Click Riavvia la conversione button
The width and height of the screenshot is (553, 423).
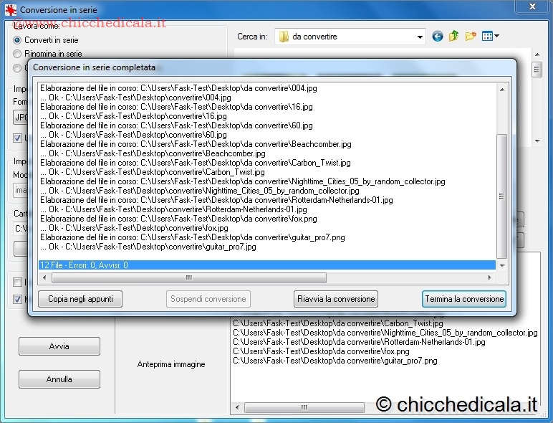click(336, 299)
